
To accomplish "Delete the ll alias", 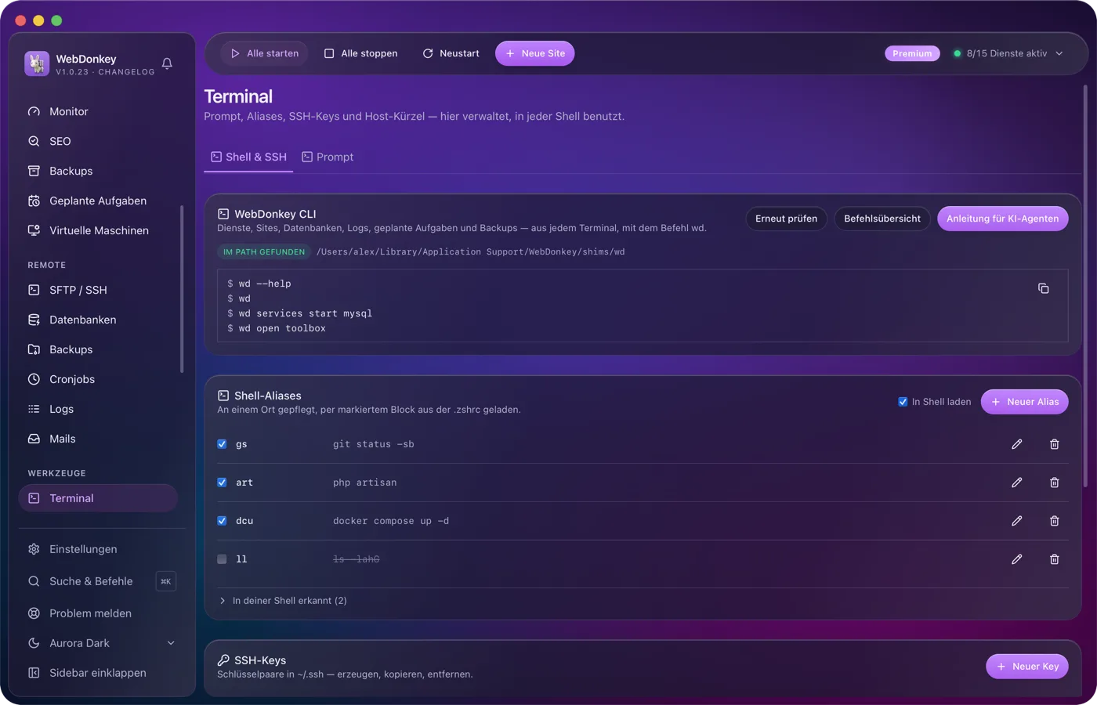I will point(1054,559).
